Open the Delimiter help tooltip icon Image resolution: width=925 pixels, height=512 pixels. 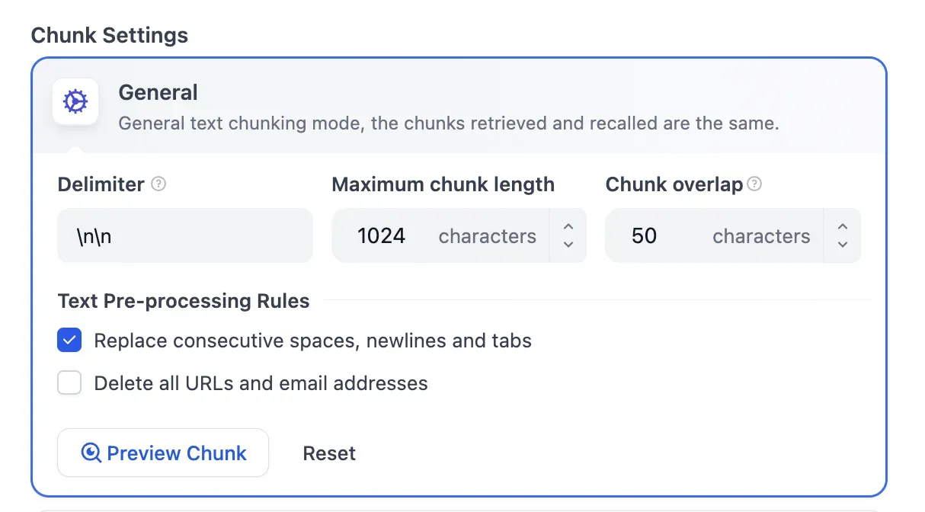click(x=159, y=184)
